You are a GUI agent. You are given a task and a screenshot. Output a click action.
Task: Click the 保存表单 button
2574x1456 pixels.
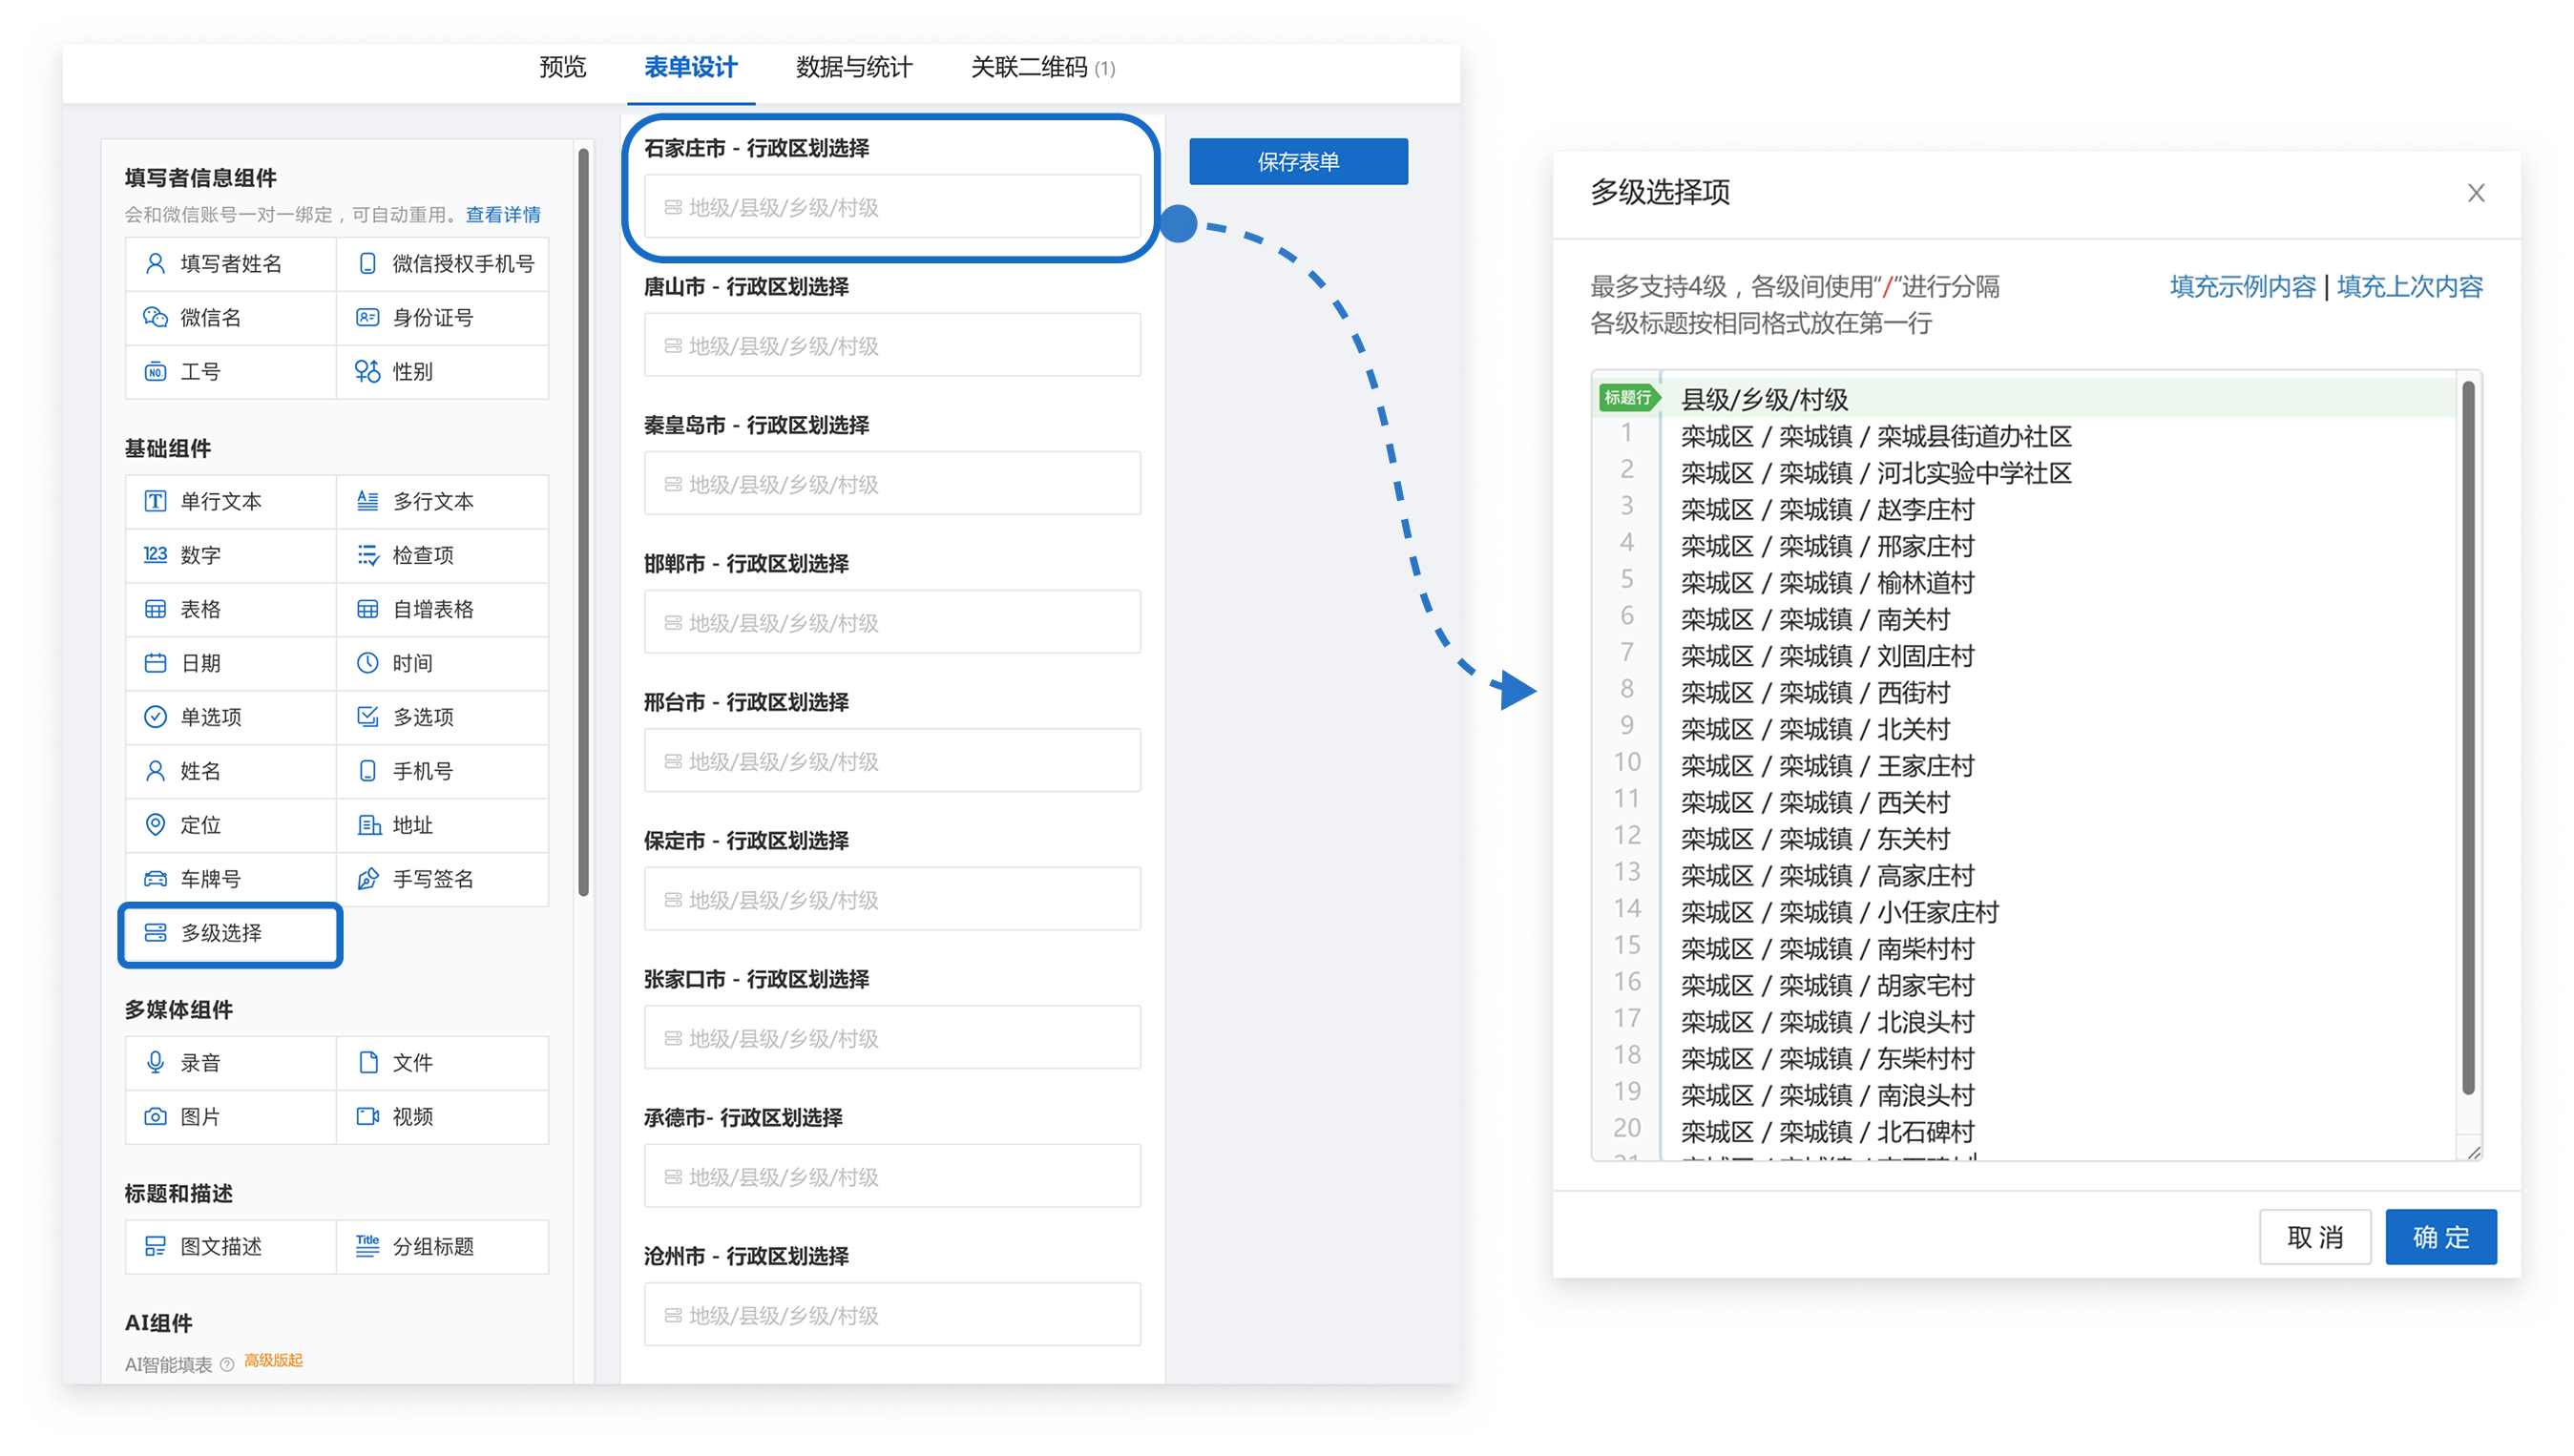pos(1297,162)
